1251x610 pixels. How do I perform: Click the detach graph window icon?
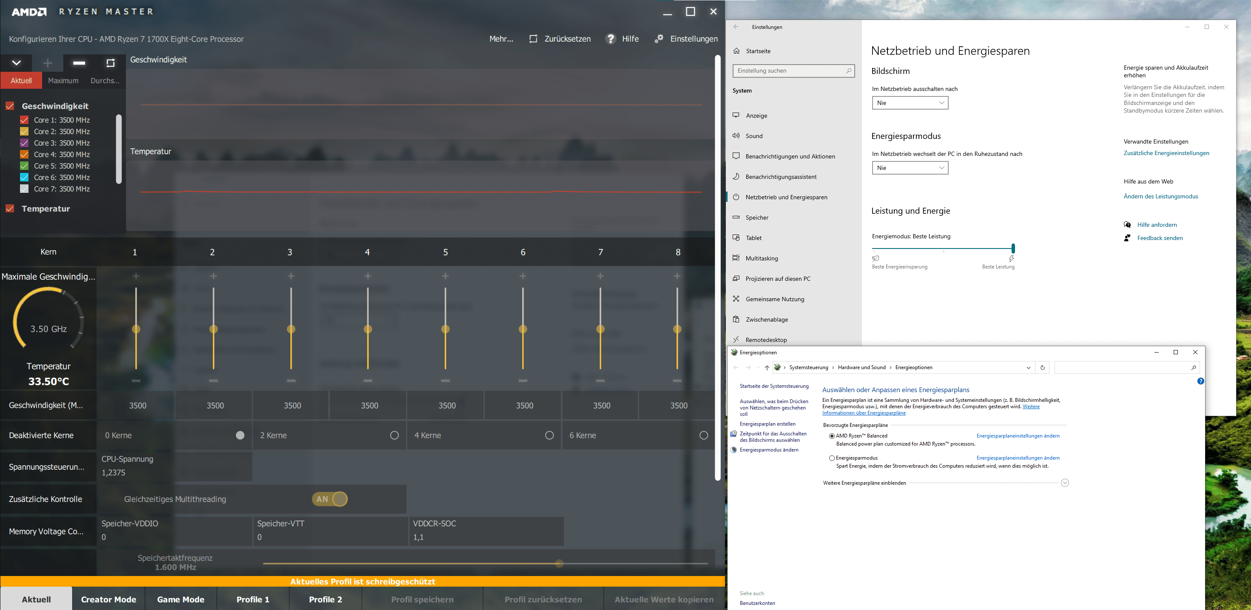(x=110, y=62)
